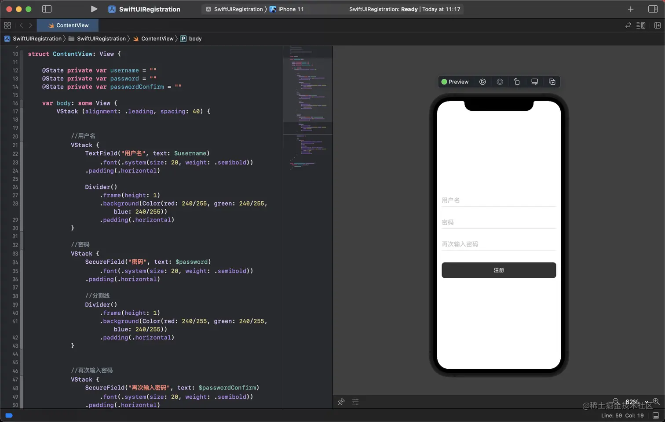Click the 再次输入密码 field in preview

point(499,244)
